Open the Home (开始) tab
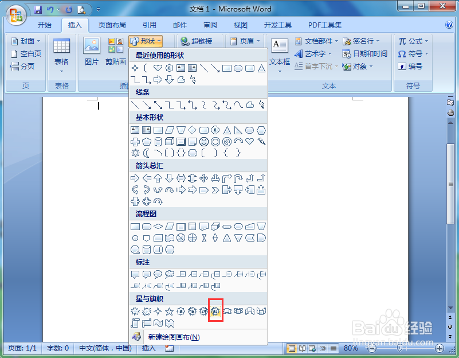This screenshot has width=459, height=358. click(45, 25)
